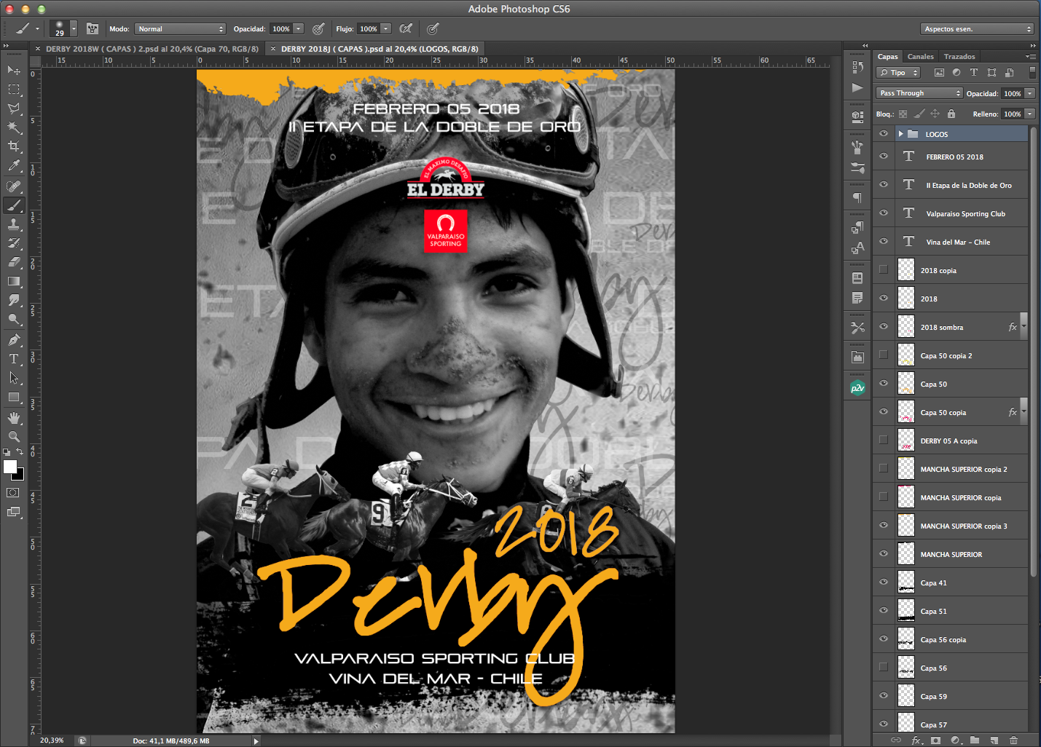Toggle layer filtering switch on/off
1041x747 pixels.
pyautogui.click(x=1032, y=72)
